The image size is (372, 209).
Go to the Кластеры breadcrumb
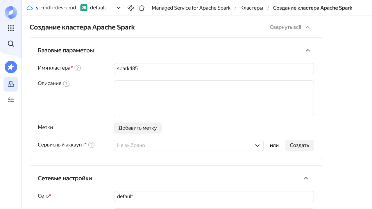(x=252, y=8)
